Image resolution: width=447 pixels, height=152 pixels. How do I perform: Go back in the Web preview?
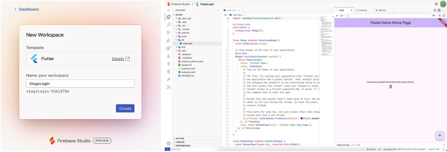click(338, 16)
